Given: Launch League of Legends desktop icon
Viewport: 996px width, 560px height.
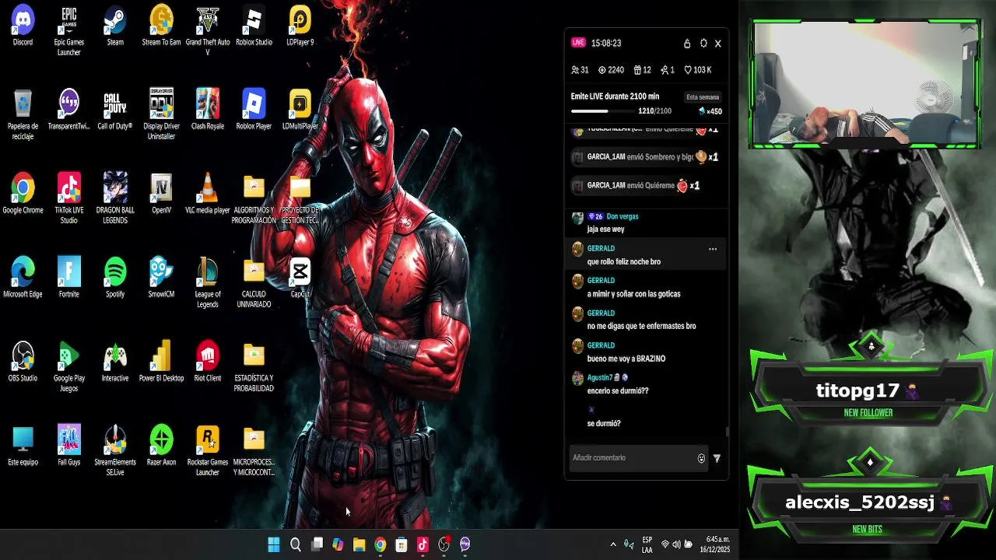Looking at the screenshot, I should click(207, 283).
